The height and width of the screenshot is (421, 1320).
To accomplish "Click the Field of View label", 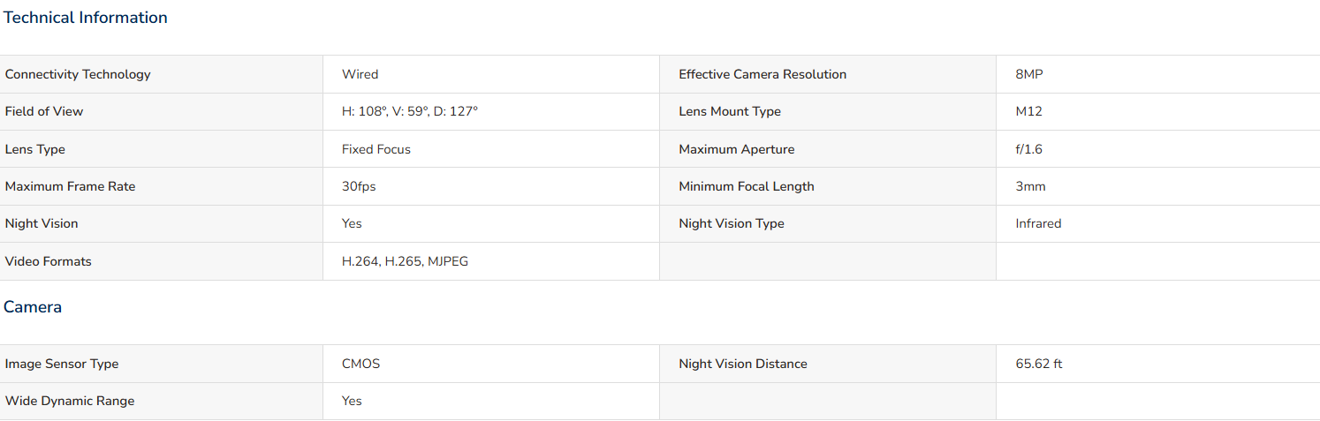I will point(44,111).
